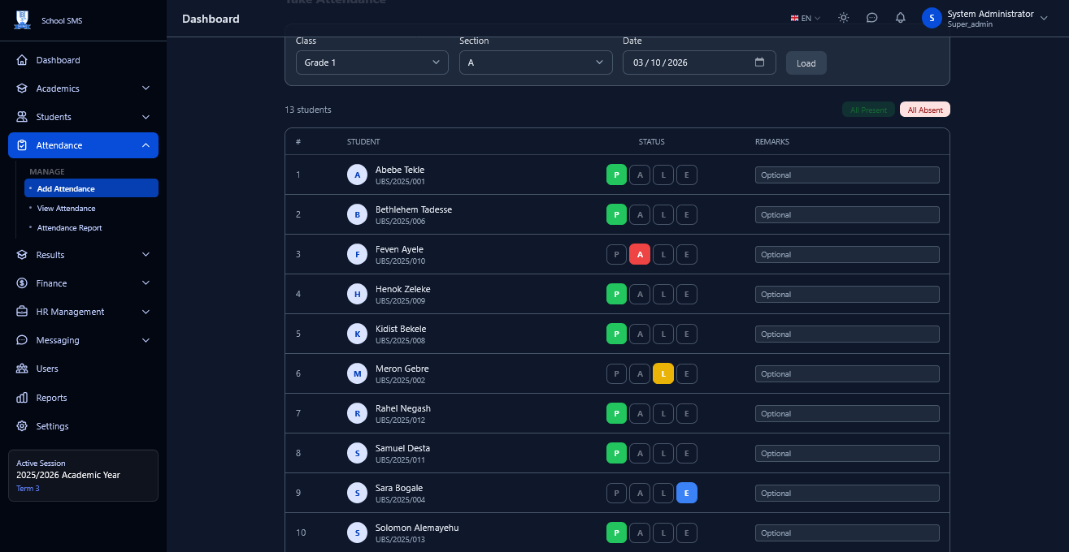Click the Load button
The image size is (1069, 552).
[806, 63]
